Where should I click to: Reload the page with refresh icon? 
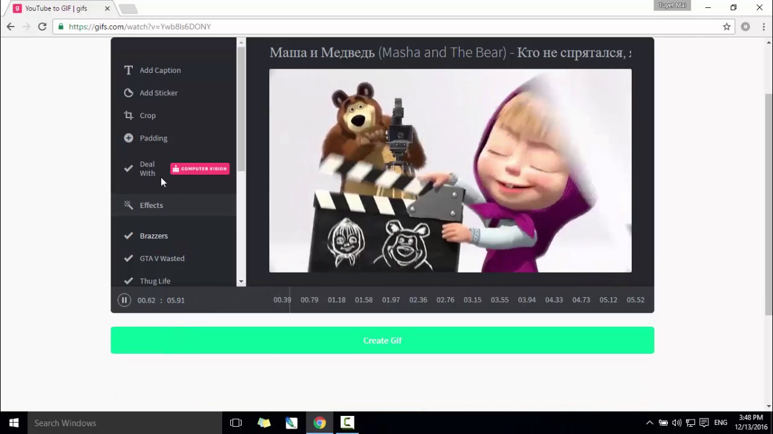(x=42, y=27)
